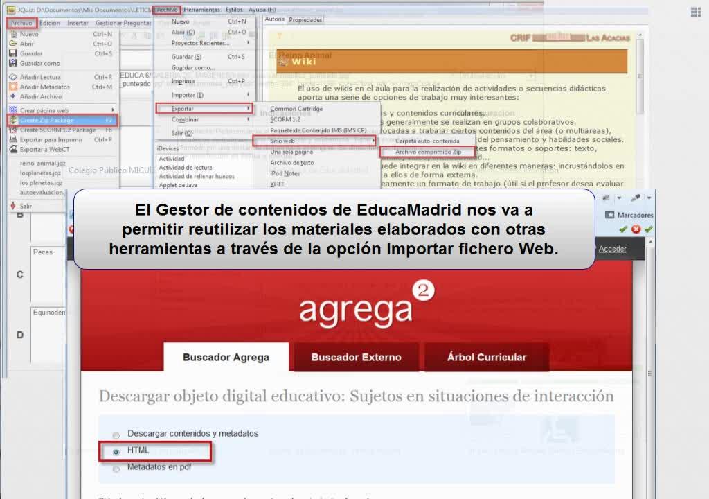The image size is (709, 499).
Task: Select Actividad de rellenar huecos iDevice
Action: click(x=197, y=176)
